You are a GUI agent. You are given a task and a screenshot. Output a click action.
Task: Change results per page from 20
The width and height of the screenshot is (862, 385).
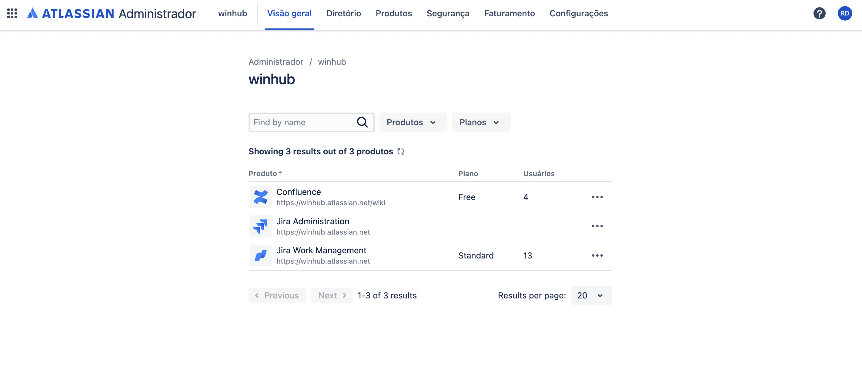591,295
